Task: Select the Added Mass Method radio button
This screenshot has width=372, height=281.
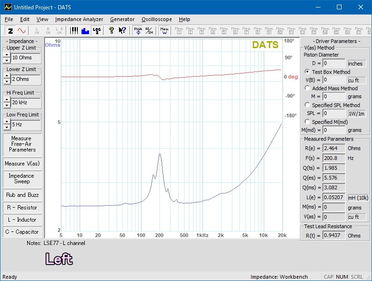Action: [x=307, y=88]
